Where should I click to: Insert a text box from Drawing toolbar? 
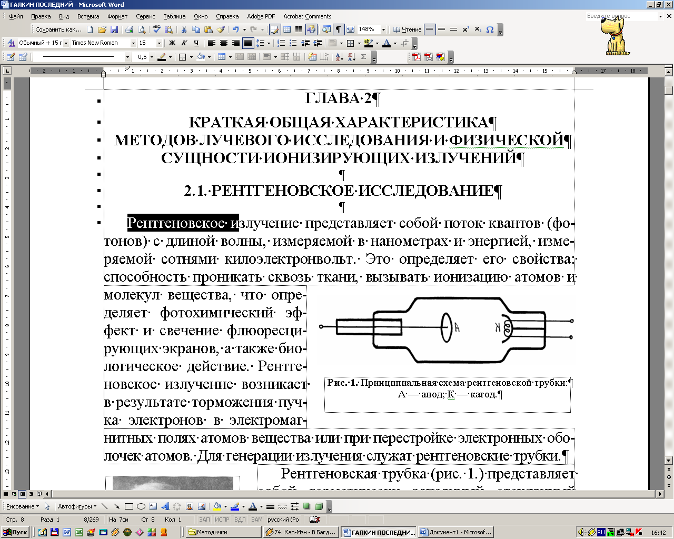153,506
